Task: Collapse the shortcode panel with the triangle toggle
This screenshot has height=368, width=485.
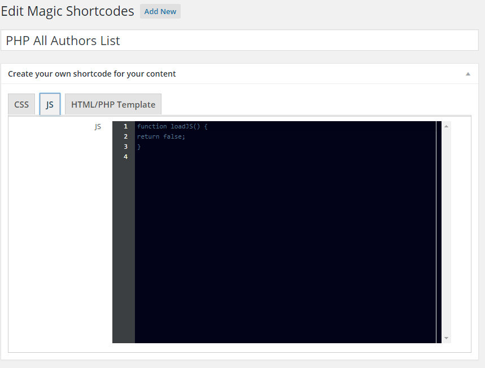Action: click(468, 74)
